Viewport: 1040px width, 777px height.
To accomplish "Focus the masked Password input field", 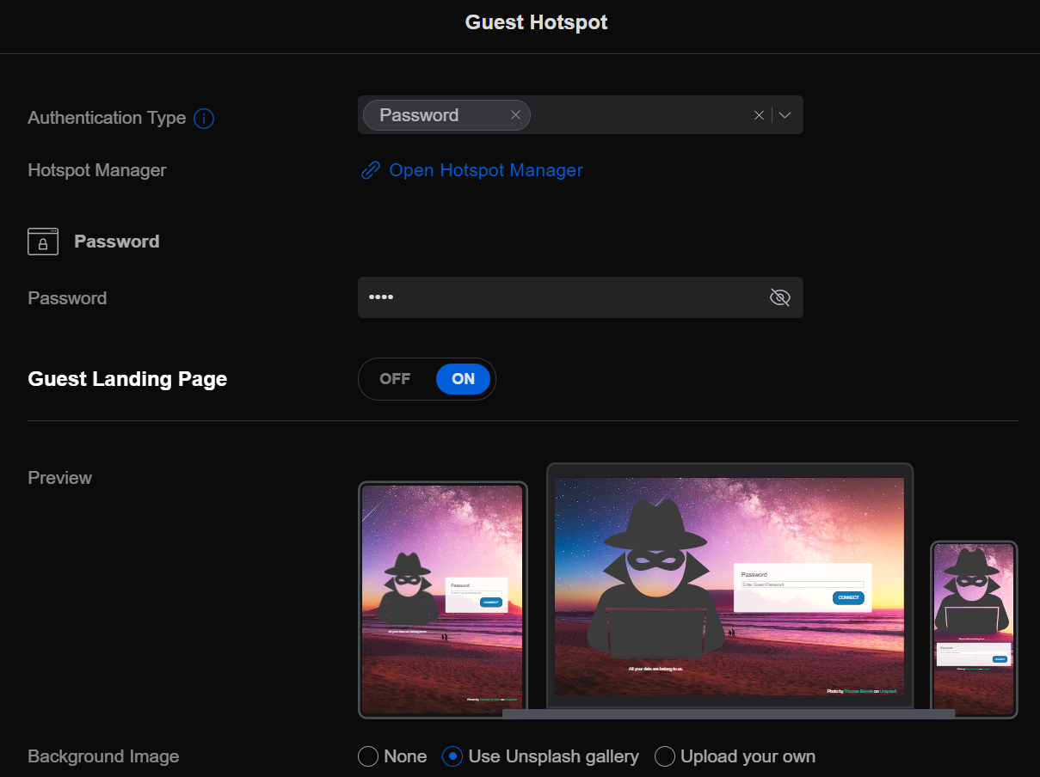I will click(559, 297).
